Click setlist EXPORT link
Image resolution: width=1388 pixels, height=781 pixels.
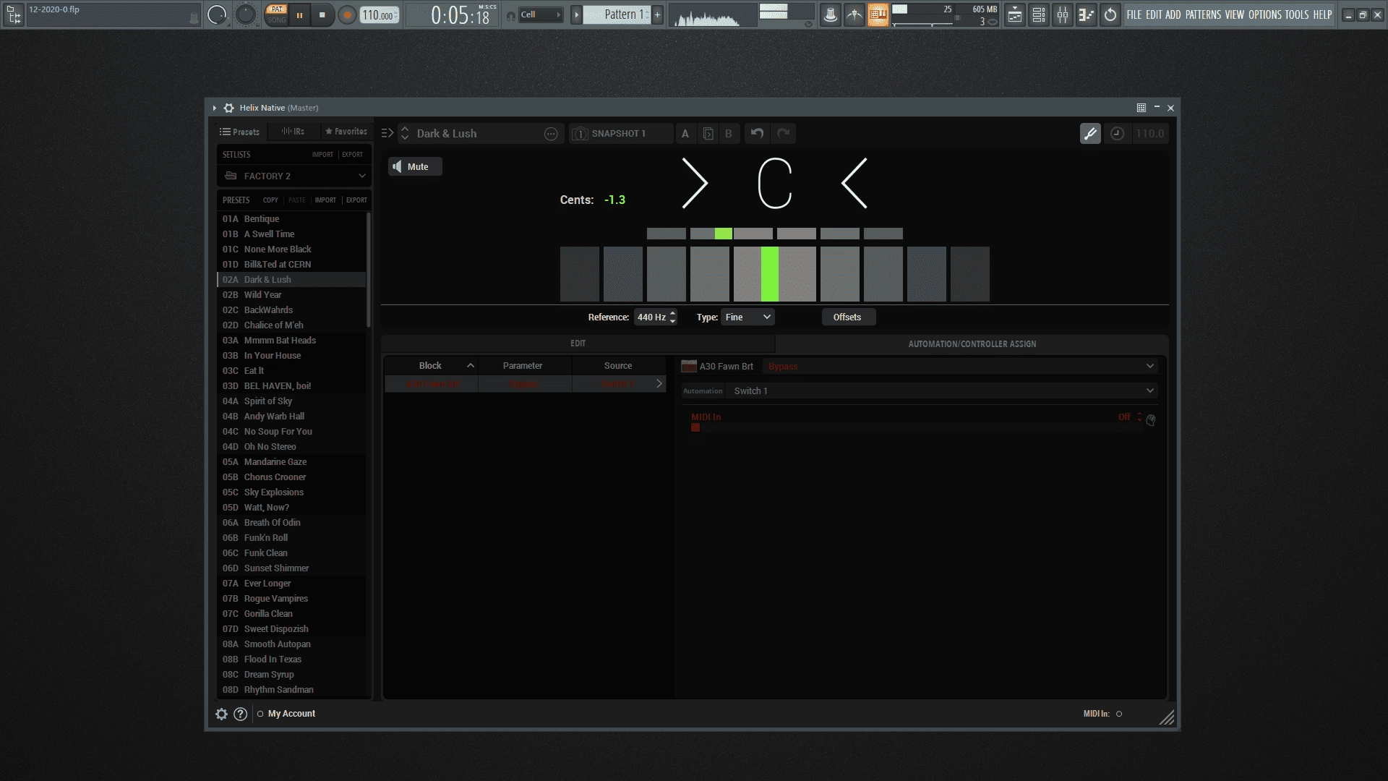[x=352, y=155]
